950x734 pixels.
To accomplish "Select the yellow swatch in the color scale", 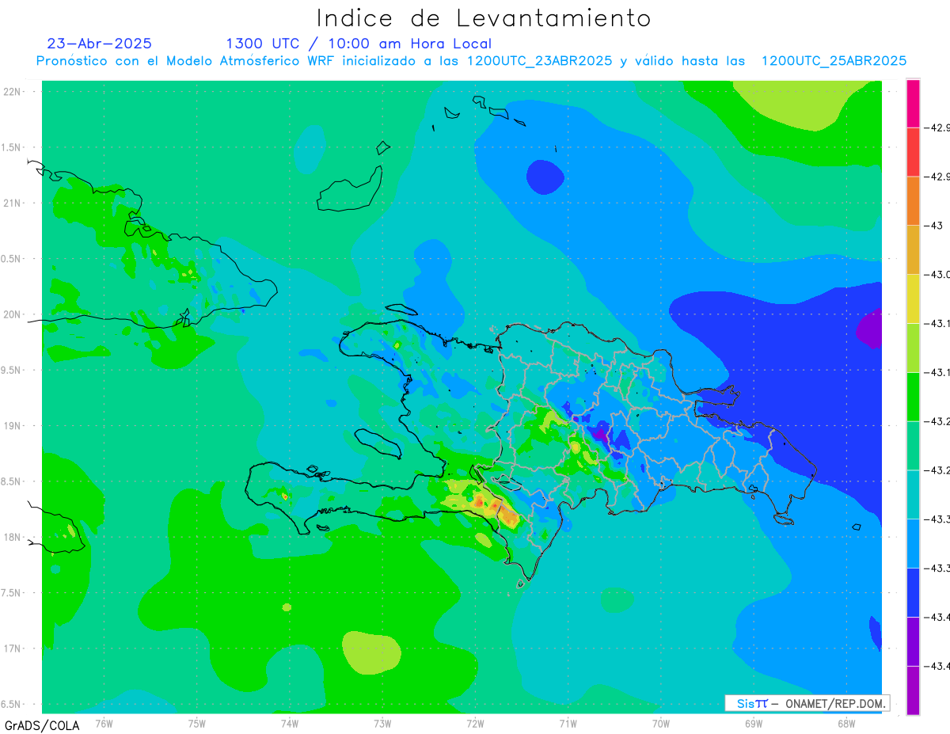I will pos(913,299).
